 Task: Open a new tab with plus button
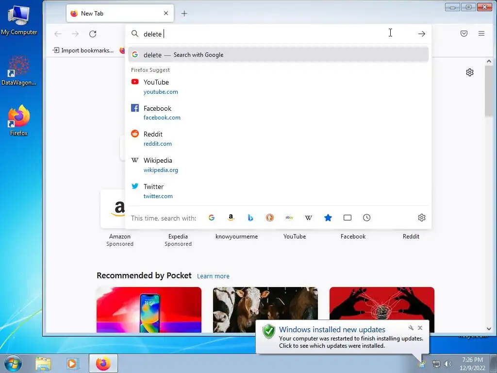[184, 13]
